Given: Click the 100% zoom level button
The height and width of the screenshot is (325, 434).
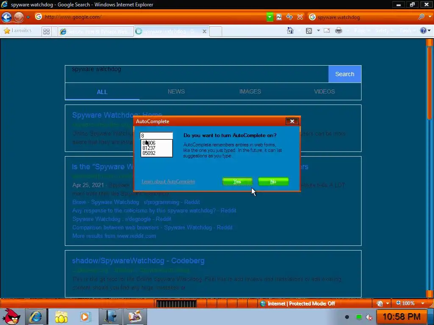Looking at the screenshot, I should (406, 303).
